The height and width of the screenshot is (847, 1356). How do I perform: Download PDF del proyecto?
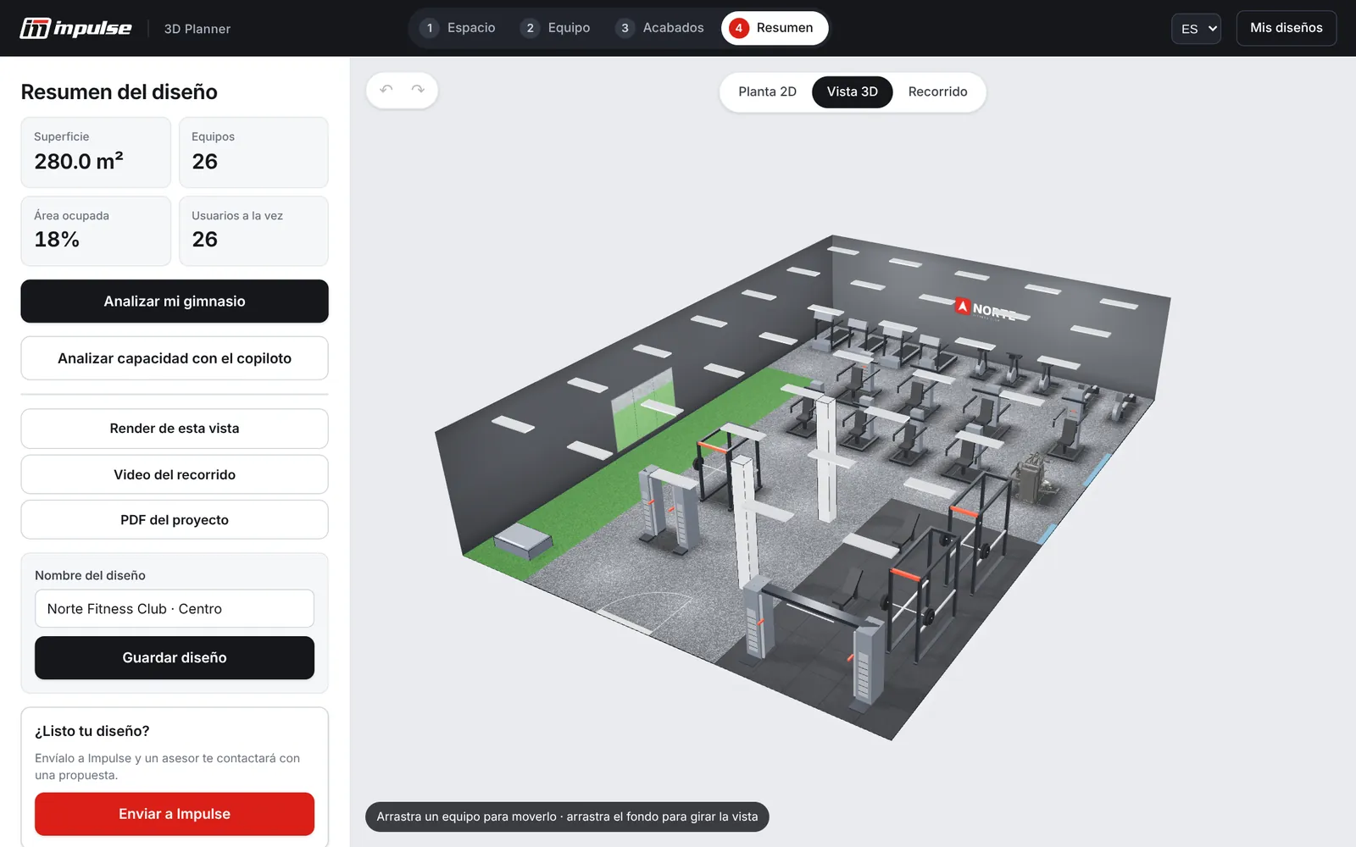175,520
